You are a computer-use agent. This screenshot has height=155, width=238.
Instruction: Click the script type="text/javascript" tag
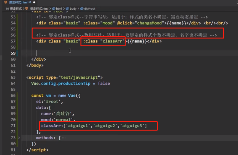click(x=65, y=77)
